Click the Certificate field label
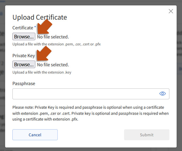Viewport: 182px width, 151px height. coord(22,28)
